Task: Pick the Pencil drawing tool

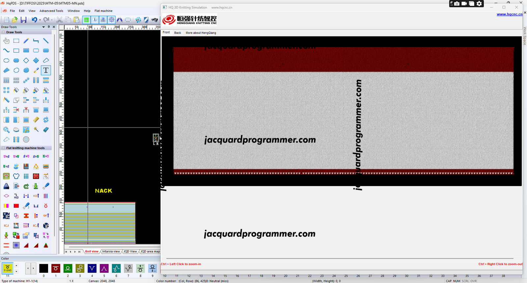Action: [x=26, y=41]
